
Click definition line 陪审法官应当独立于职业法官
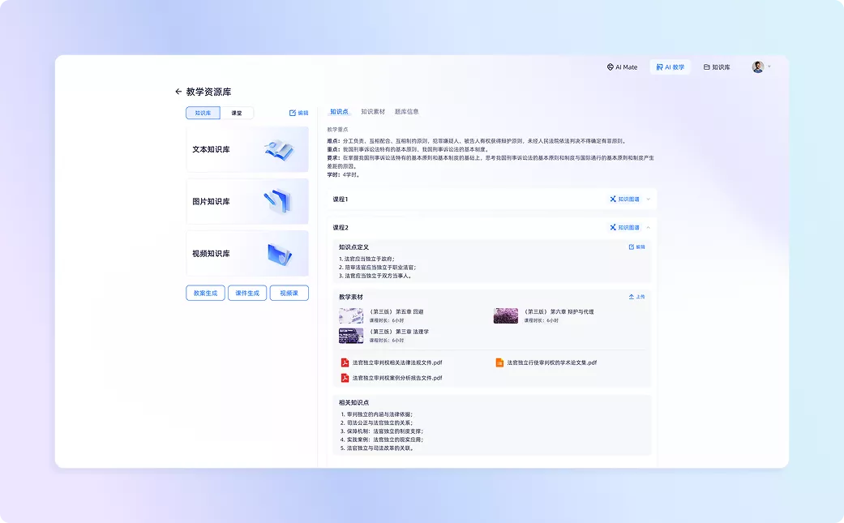(x=377, y=267)
